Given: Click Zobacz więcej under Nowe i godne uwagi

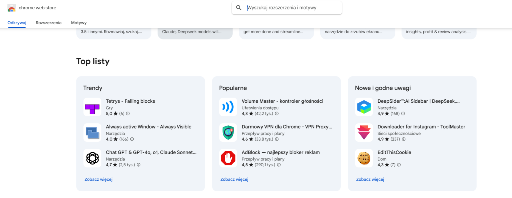Looking at the screenshot, I should point(370,179).
